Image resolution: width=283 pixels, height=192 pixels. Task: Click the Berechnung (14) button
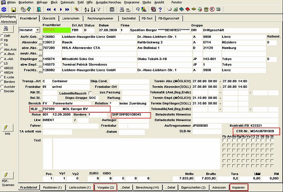click(147, 187)
